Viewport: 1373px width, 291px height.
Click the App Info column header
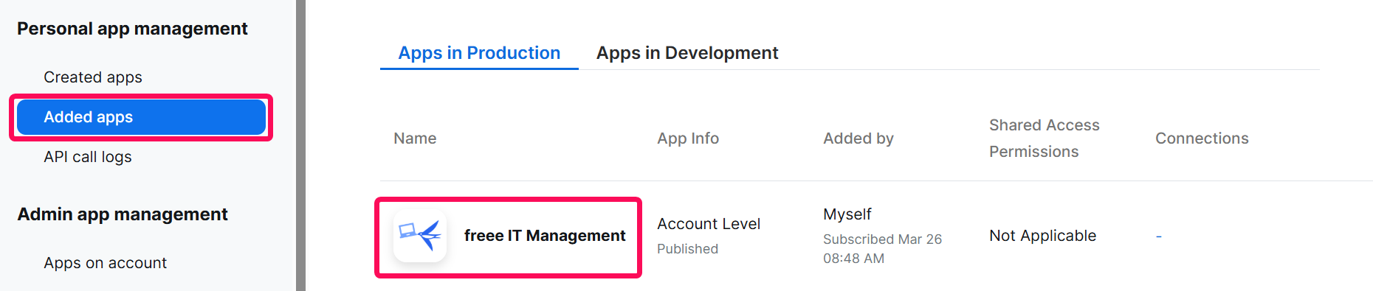tap(688, 139)
